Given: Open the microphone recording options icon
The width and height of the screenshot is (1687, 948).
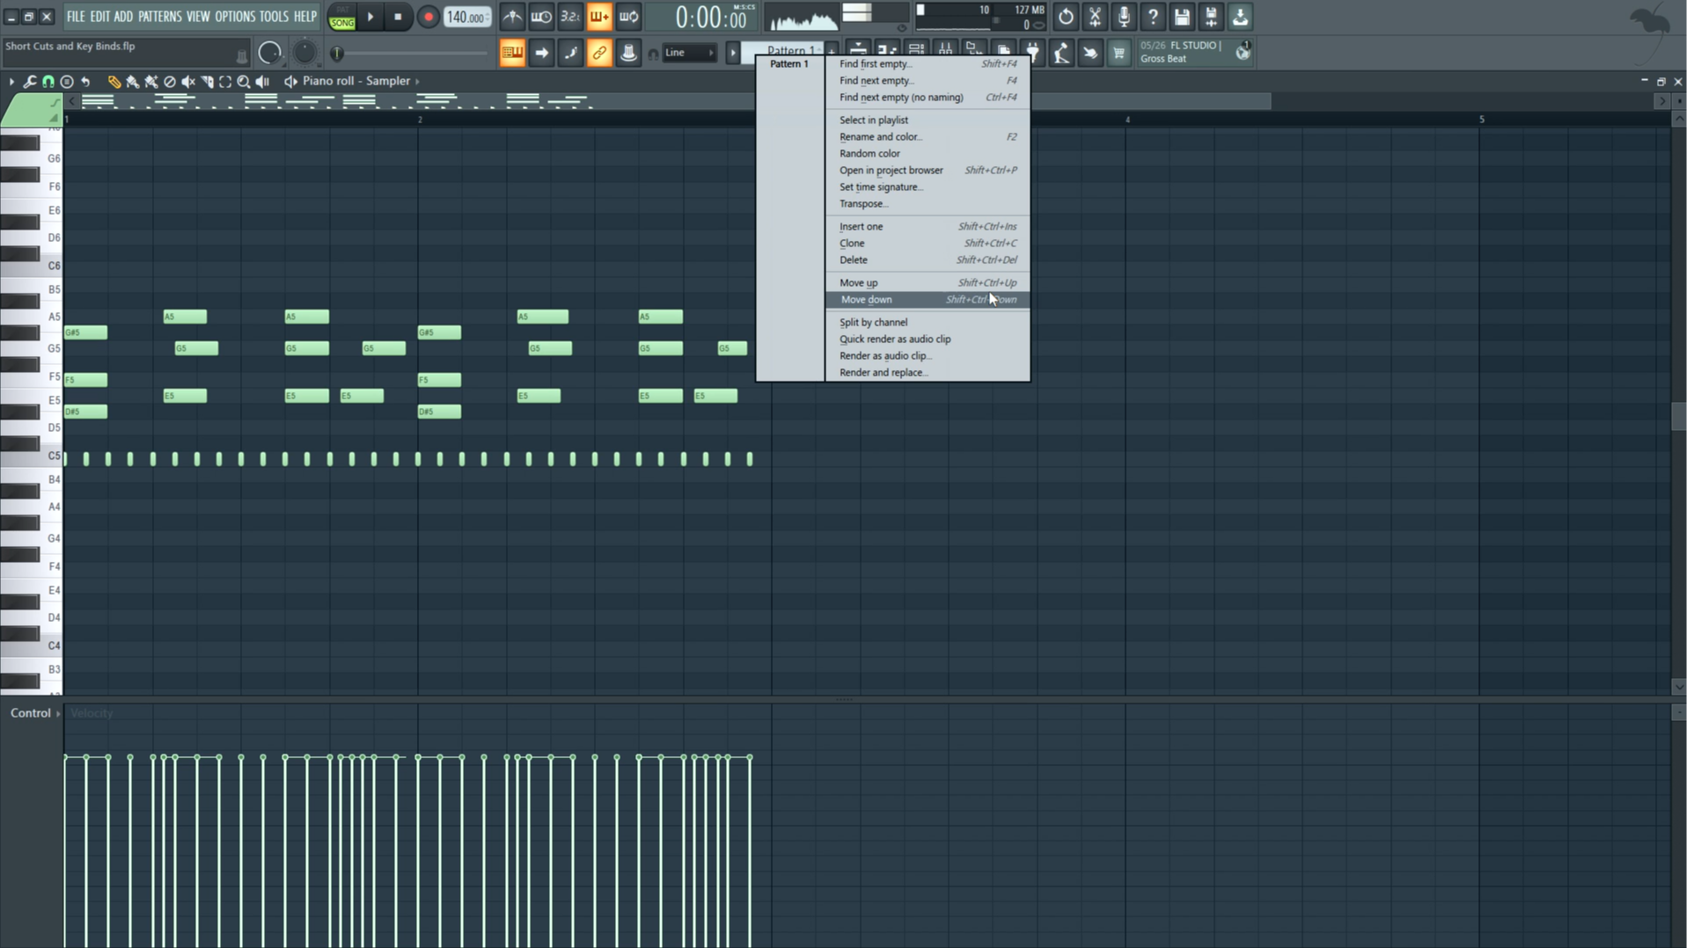Looking at the screenshot, I should [1124, 17].
